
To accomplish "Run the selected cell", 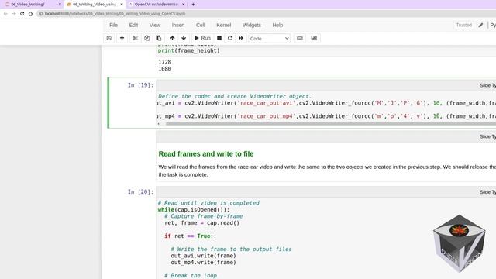I will pos(202,38).
